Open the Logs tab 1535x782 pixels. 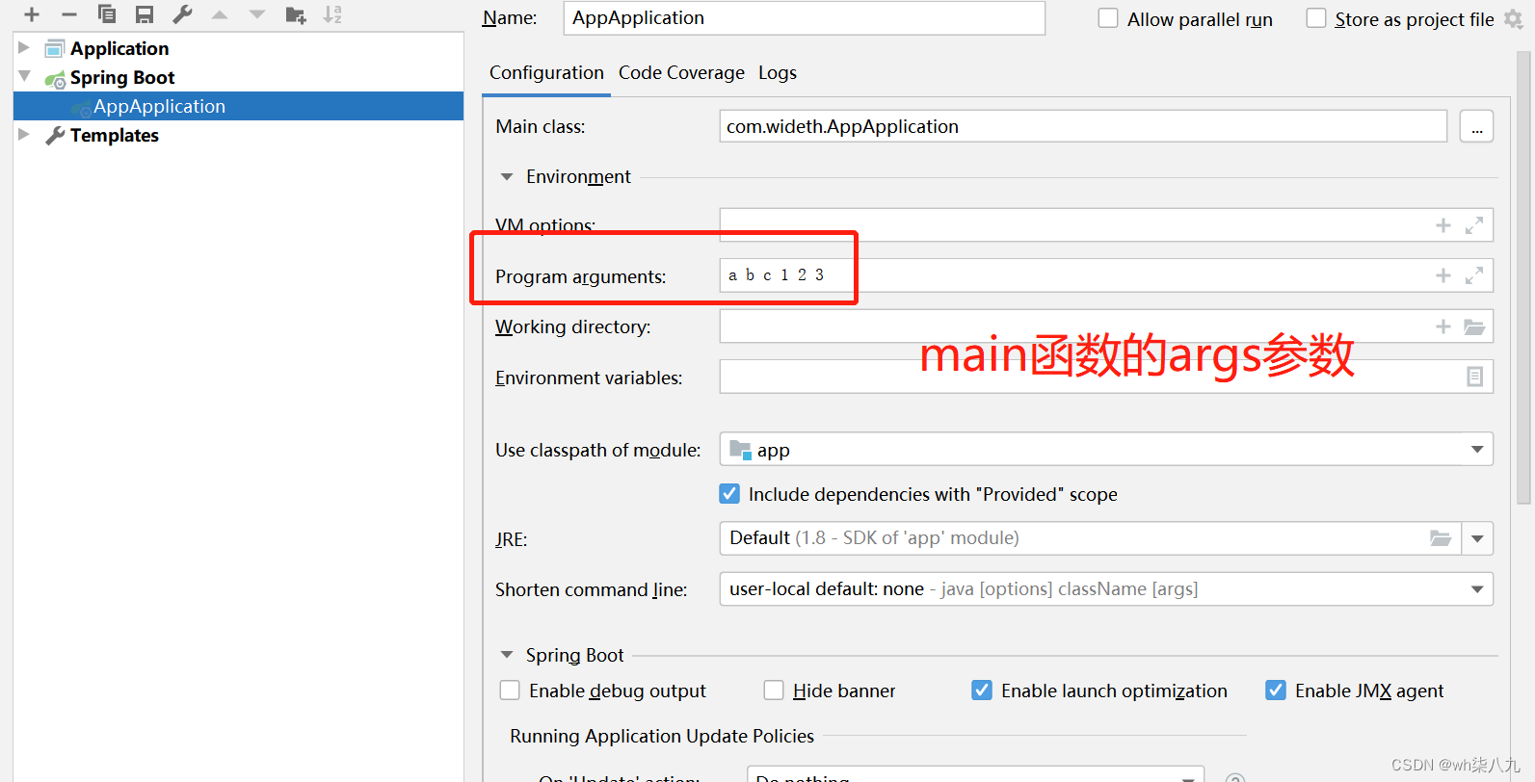click(x=778, y=73)
